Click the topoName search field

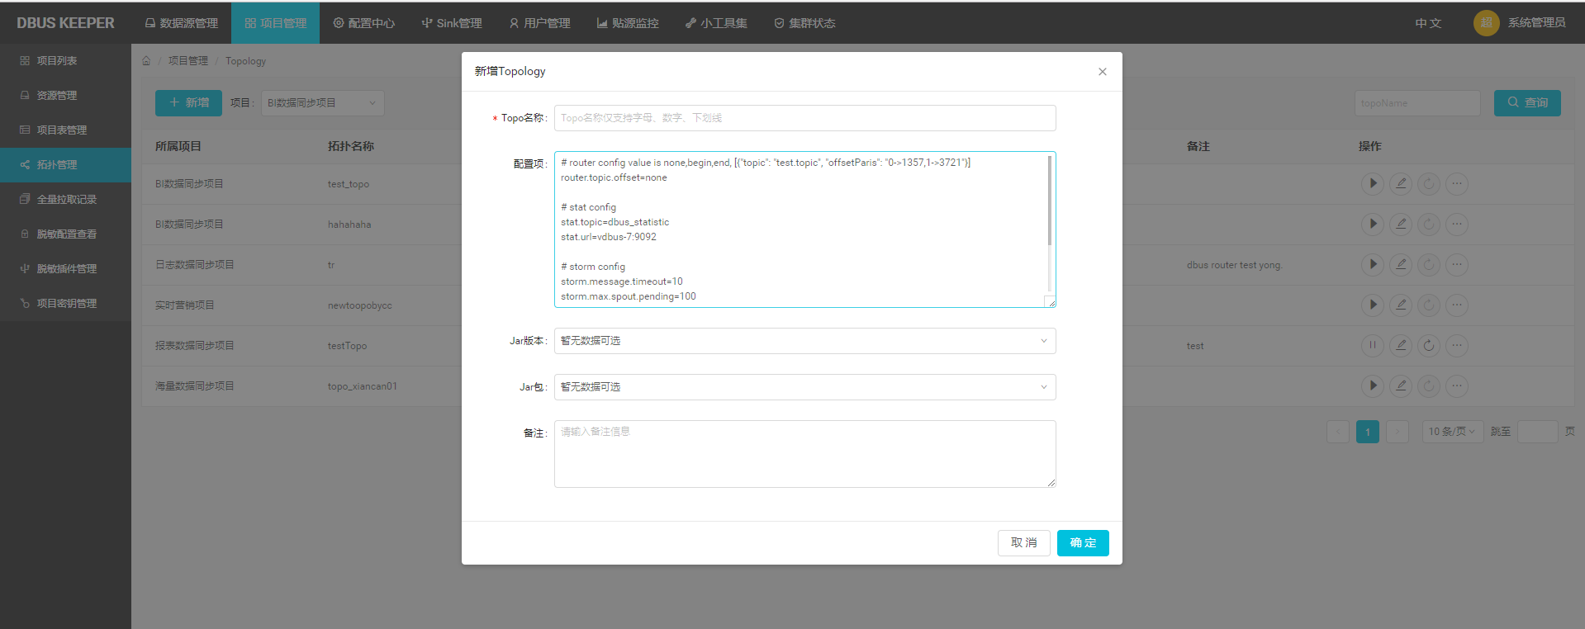tap(1417, 103)
